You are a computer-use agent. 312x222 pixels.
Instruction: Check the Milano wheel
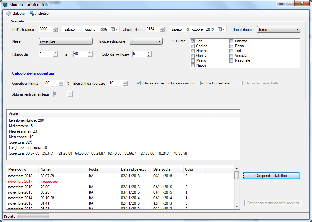coord(193,61)
